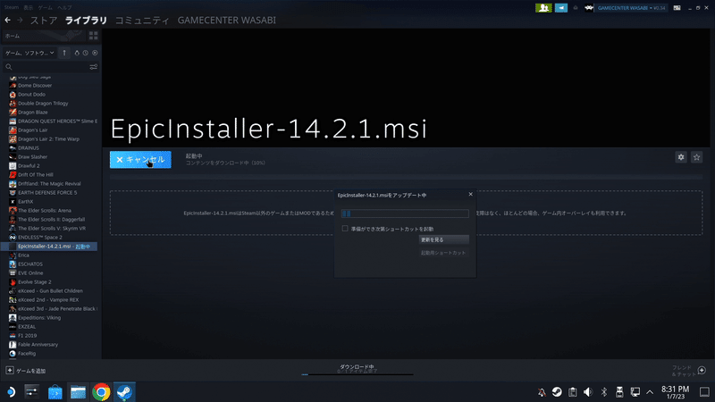Click muted notifications bell in tray
715x402 pixels.
(x=542, y=392)
